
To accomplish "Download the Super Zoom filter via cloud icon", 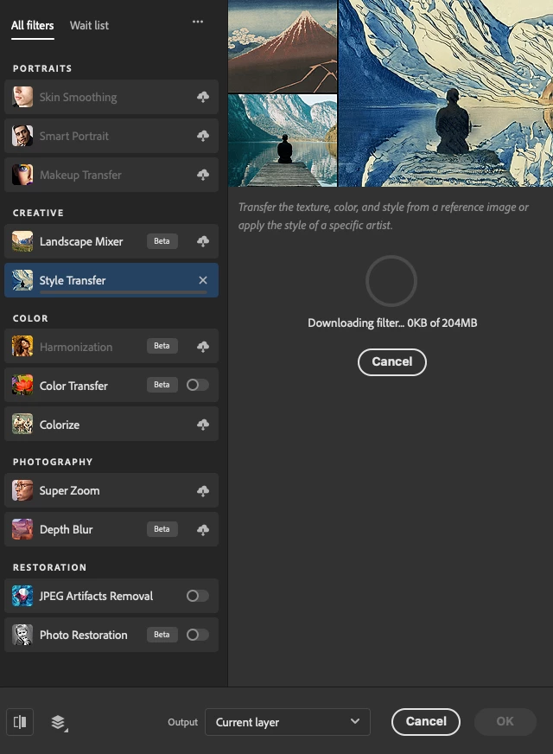I will coord(203,490).
